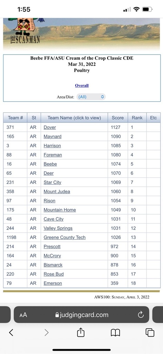Expand the Area/Dist (All) dropdown
163x354 pixels.
(x=91, y=97)
